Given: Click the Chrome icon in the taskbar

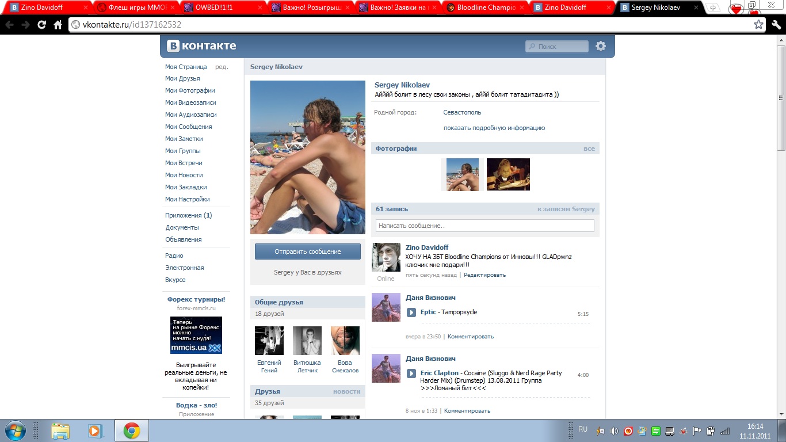Looking at the screenshot, I should pyautogui.click(x=132, y=430).
